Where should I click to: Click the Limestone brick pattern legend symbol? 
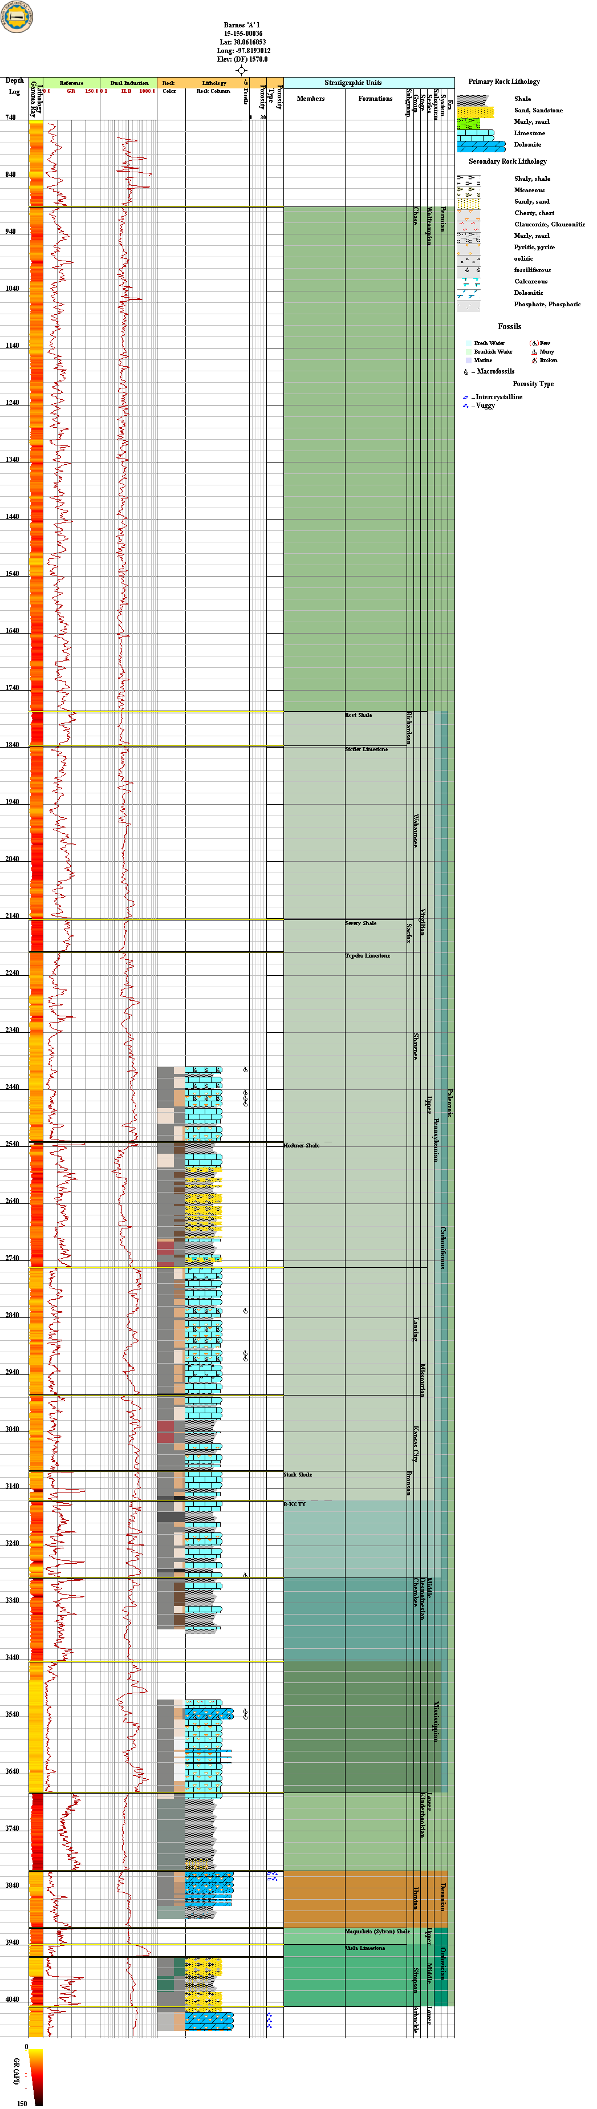coord(475,134)
